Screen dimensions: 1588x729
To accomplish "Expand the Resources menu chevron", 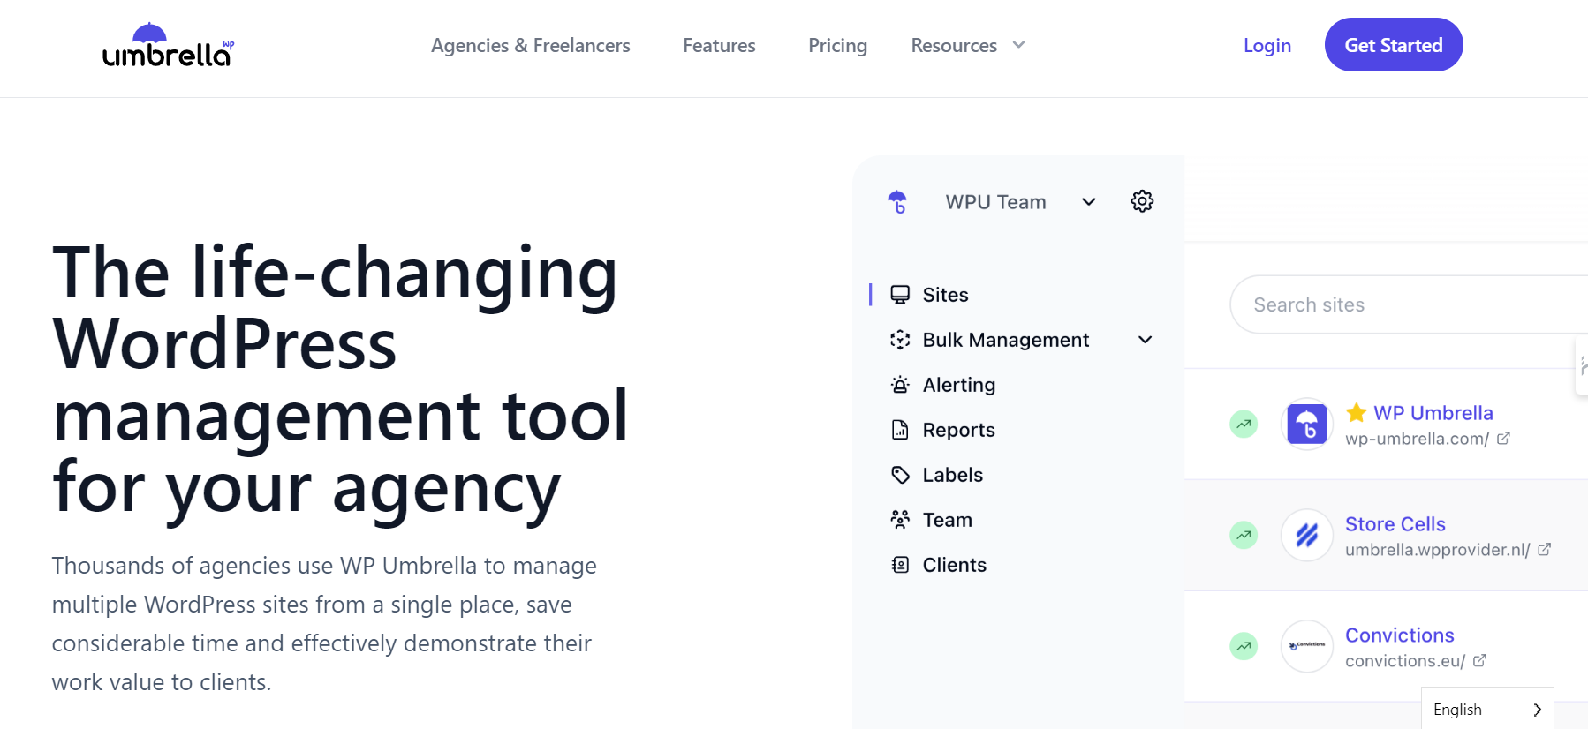I will (1018, 45).
